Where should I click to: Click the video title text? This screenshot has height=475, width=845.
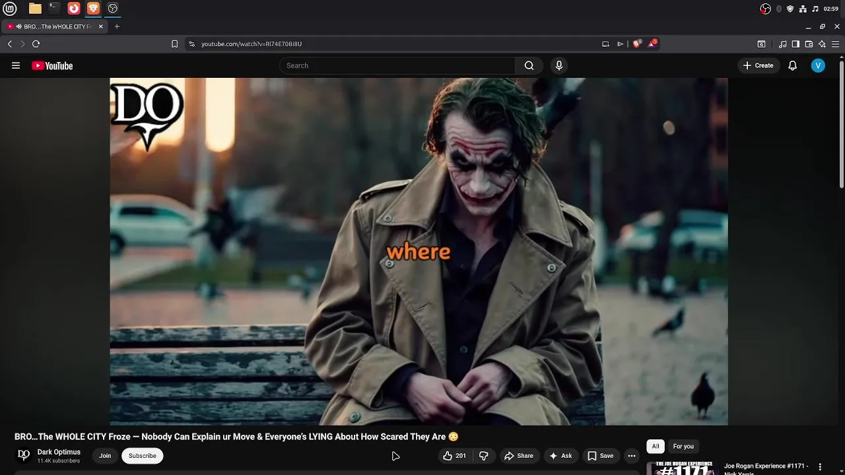click(x=236, y=437)
